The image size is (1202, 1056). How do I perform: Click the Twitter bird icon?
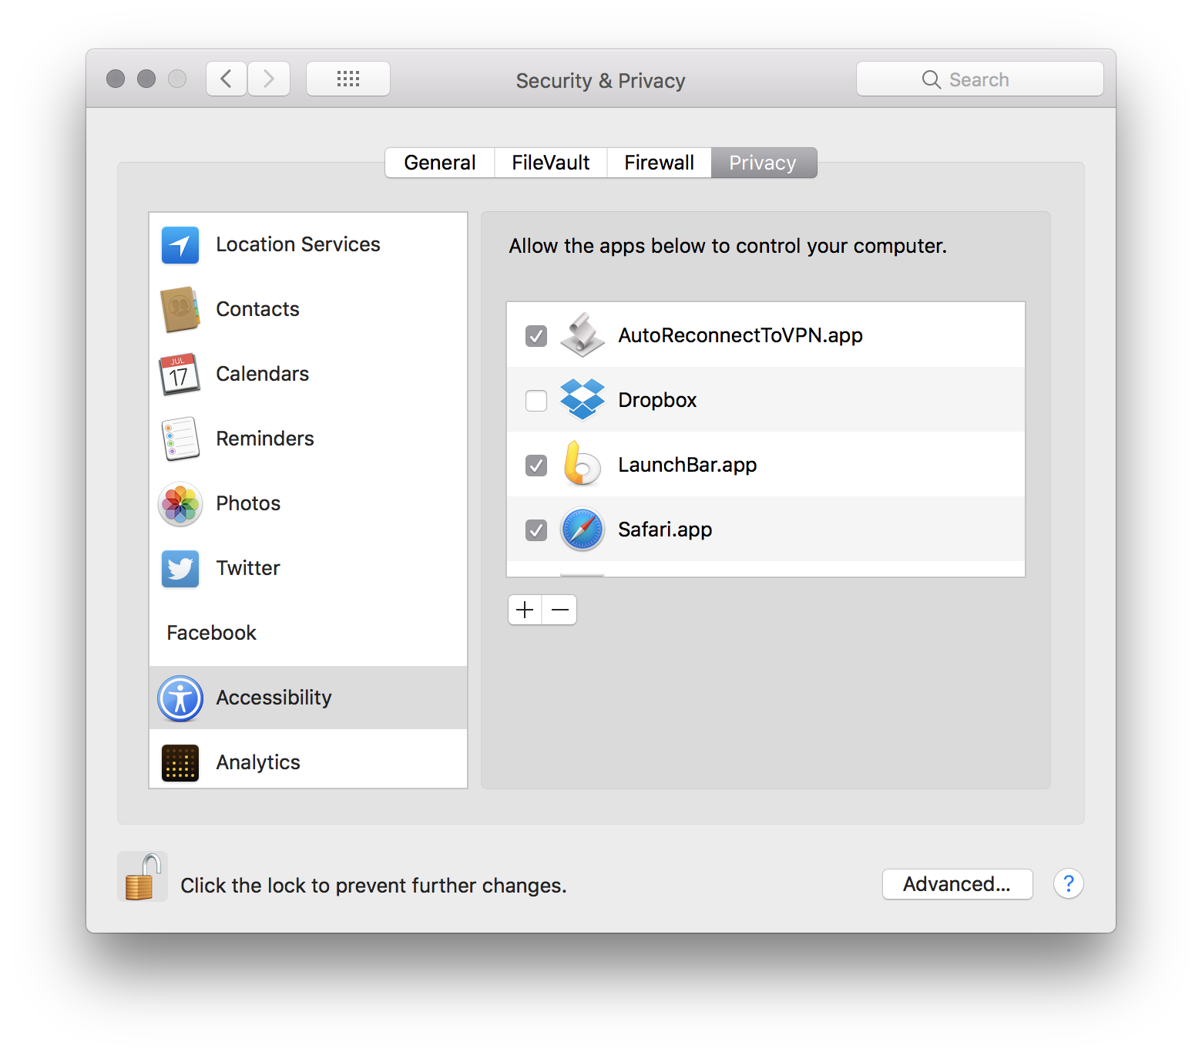pos(180,569)
